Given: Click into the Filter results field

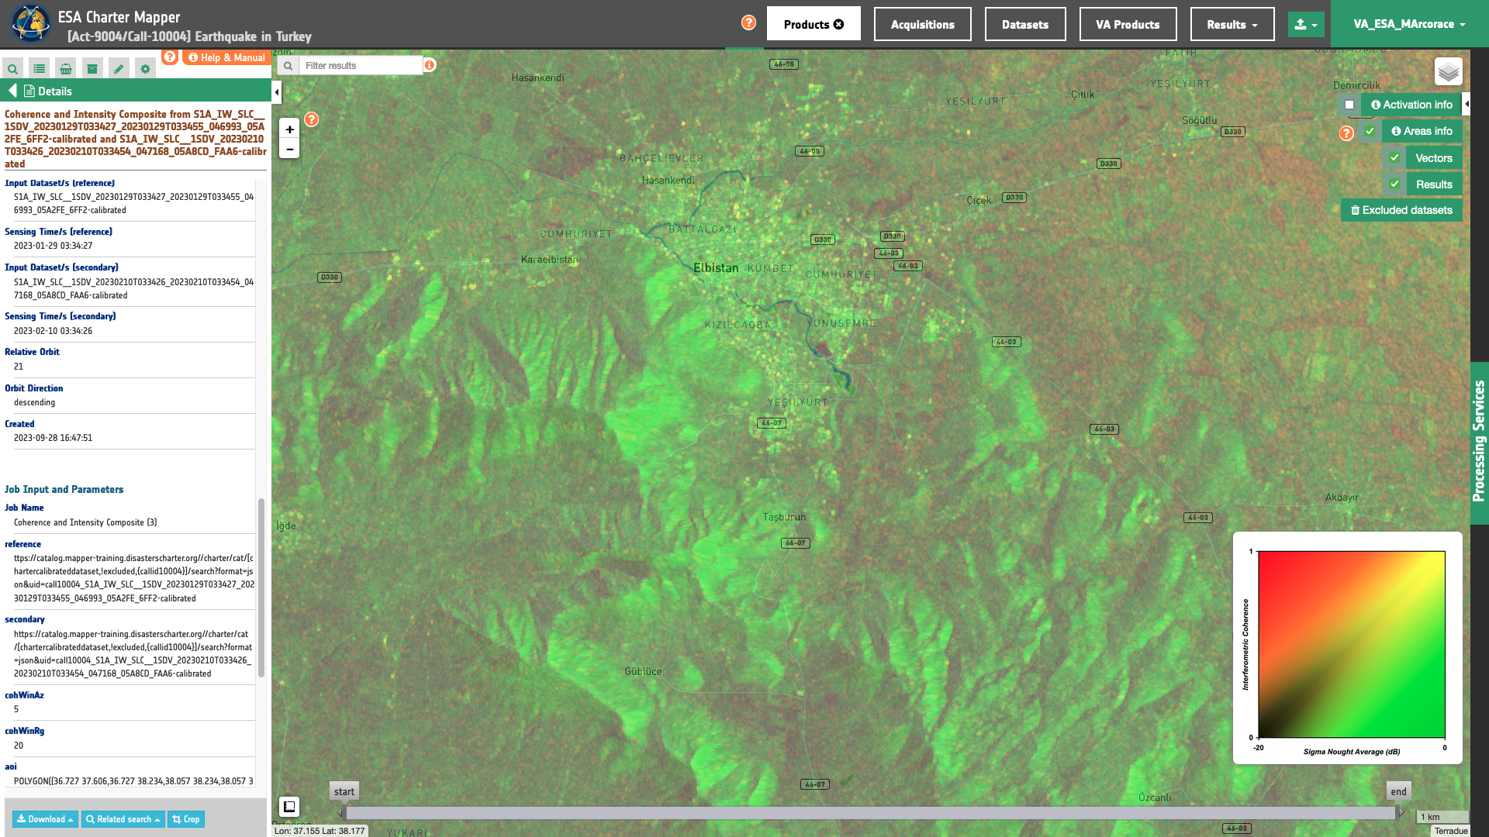Looking at the screenshot, I should (361, 66).
